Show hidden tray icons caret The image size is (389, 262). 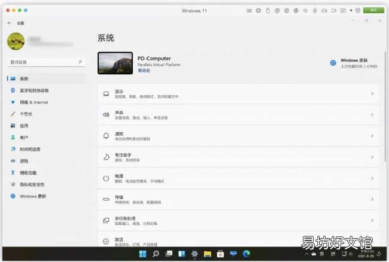coord(306,254)
